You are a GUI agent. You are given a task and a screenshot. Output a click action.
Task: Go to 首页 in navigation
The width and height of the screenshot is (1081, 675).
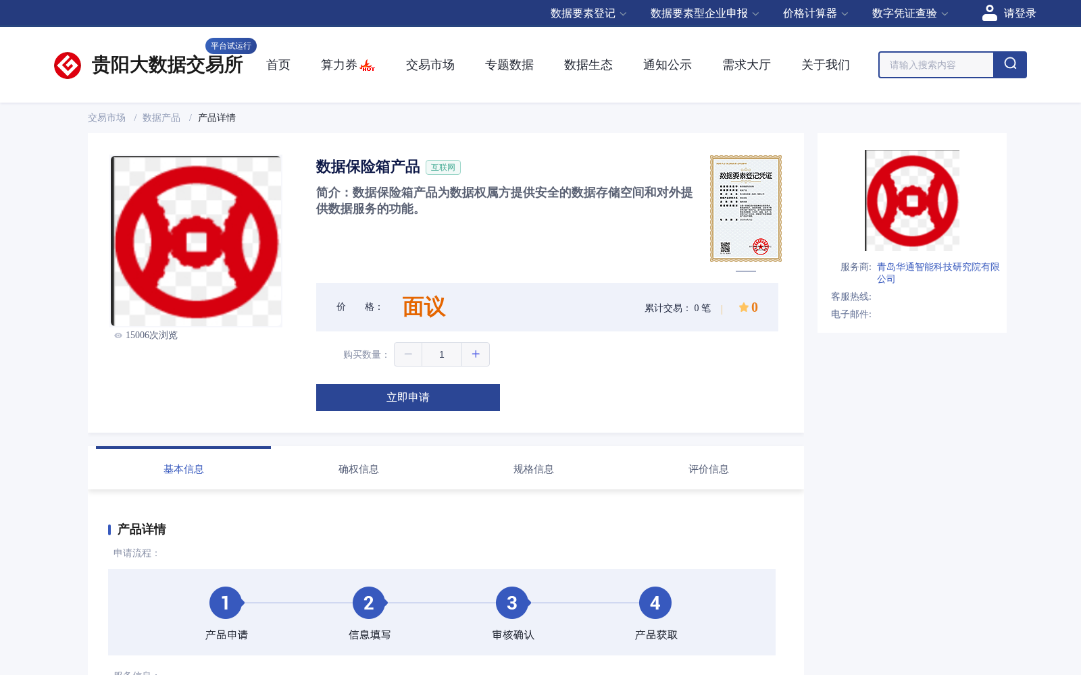(x=278, y=65)
